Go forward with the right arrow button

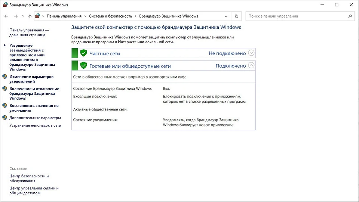pos(16,16)
